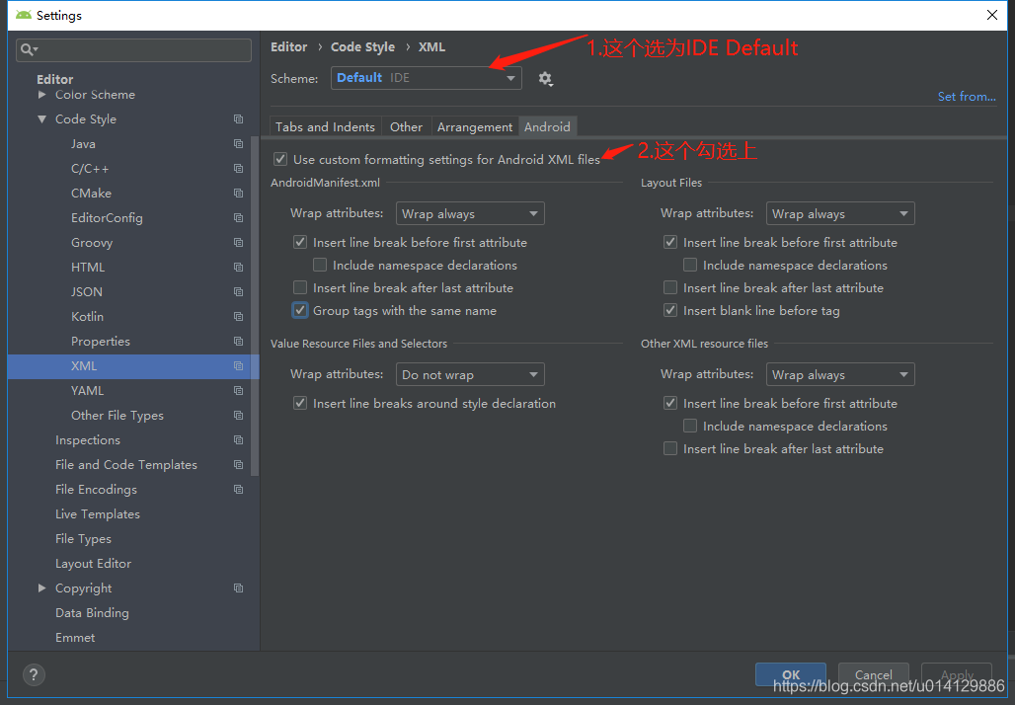Select JSON code style settings

87,292
